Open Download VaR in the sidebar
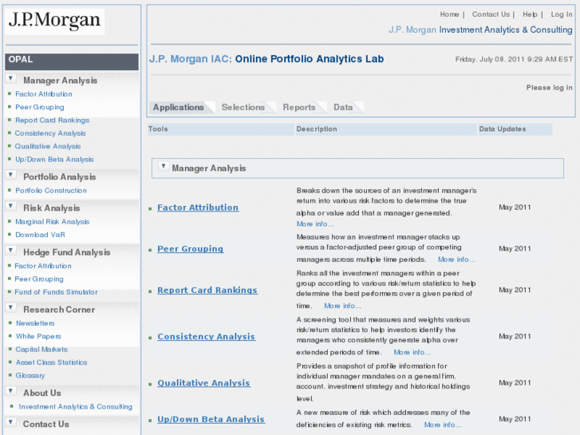 tap(39, 235)
